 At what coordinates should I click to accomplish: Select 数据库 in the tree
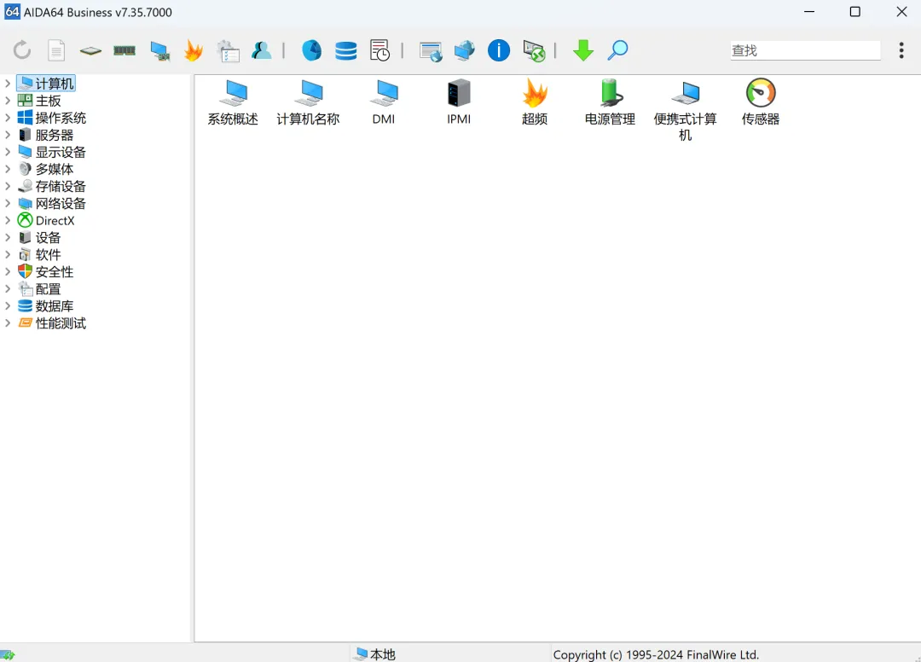46,306
